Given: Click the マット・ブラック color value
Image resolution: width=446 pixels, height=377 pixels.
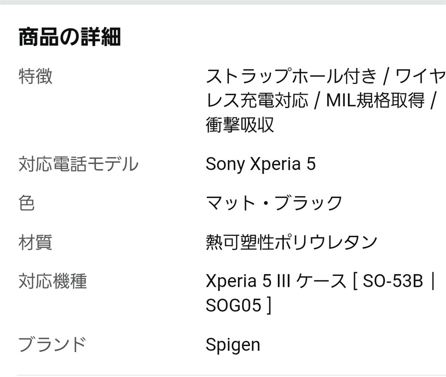Looking at the screenshot, I should point(274,203).
